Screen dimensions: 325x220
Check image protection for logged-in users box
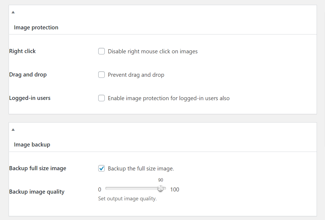coord(101,98)
